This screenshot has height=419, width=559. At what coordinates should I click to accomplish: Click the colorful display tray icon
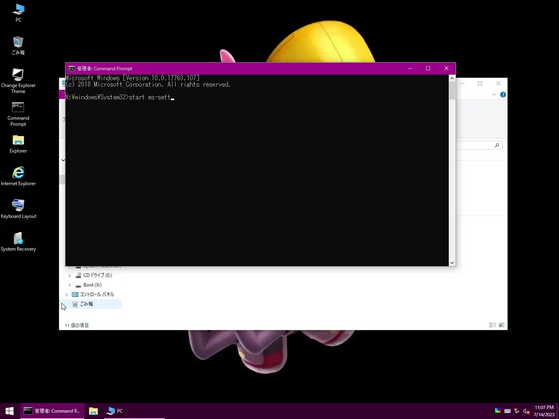click(498, 411)
